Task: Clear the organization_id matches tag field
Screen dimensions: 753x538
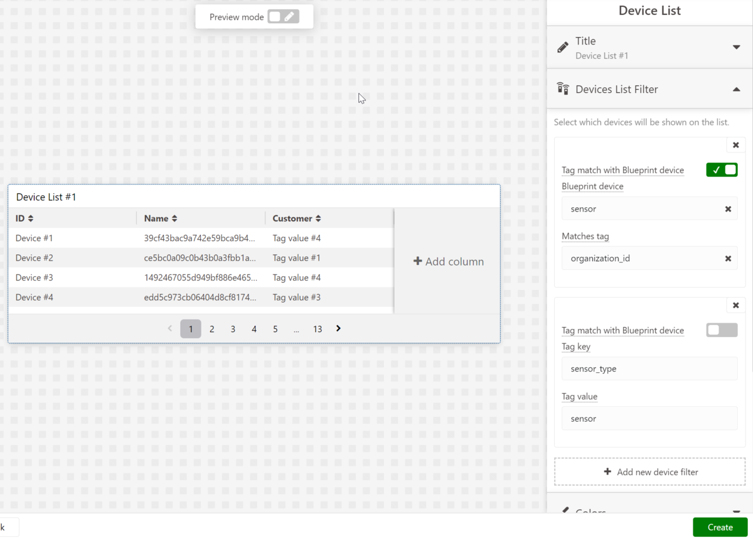Action: (728, 259)
